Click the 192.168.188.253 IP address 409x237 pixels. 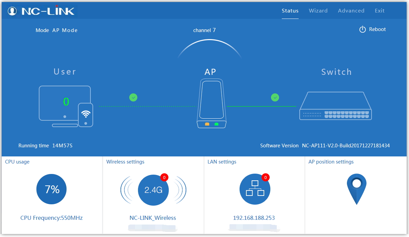click(x=254, y=218)
